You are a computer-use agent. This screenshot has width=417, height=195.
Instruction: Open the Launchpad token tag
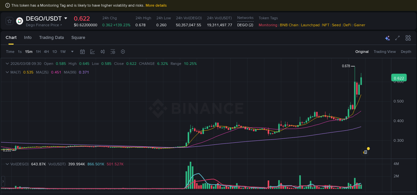(310, 25)
